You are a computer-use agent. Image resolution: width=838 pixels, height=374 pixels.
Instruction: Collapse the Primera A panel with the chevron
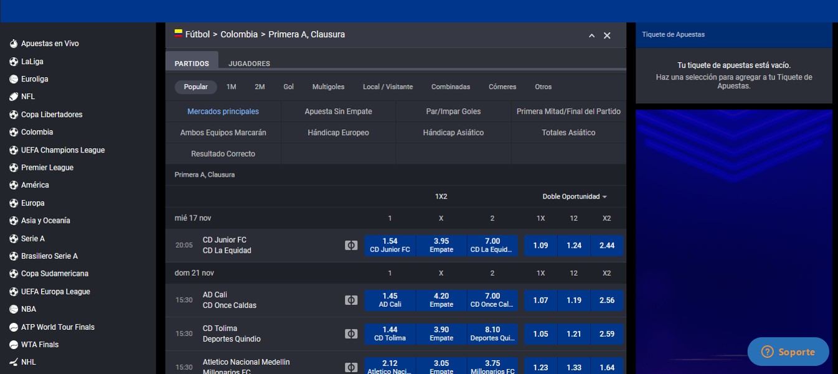point(591,35)
